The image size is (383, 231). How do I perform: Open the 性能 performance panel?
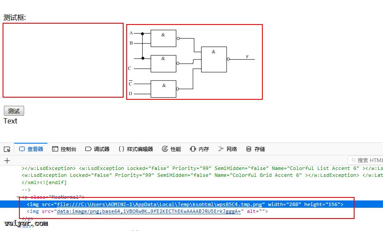[171, 149]
